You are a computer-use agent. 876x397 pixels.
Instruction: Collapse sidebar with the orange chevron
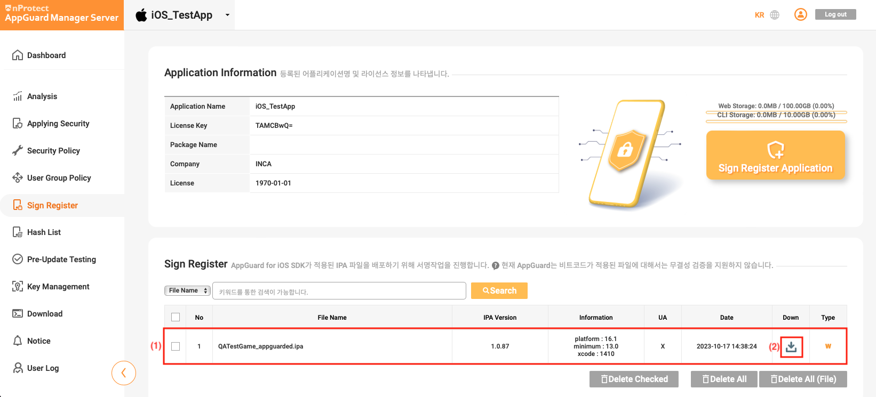124,373
